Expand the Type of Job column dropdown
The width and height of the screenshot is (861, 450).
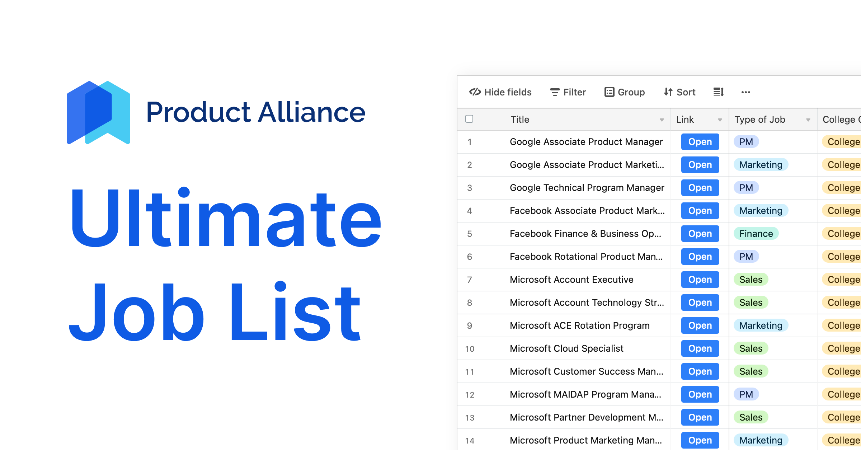tap(808, 121)
